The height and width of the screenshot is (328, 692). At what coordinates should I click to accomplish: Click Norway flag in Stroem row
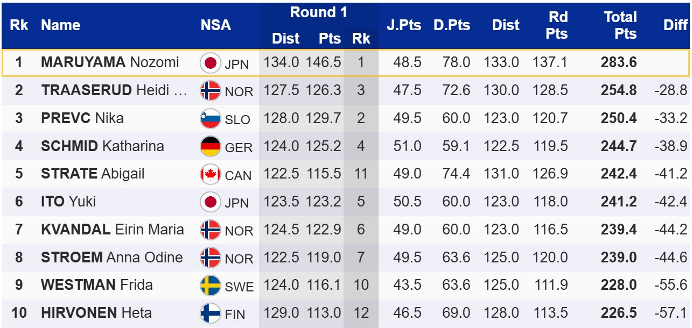tap(210, 258)
